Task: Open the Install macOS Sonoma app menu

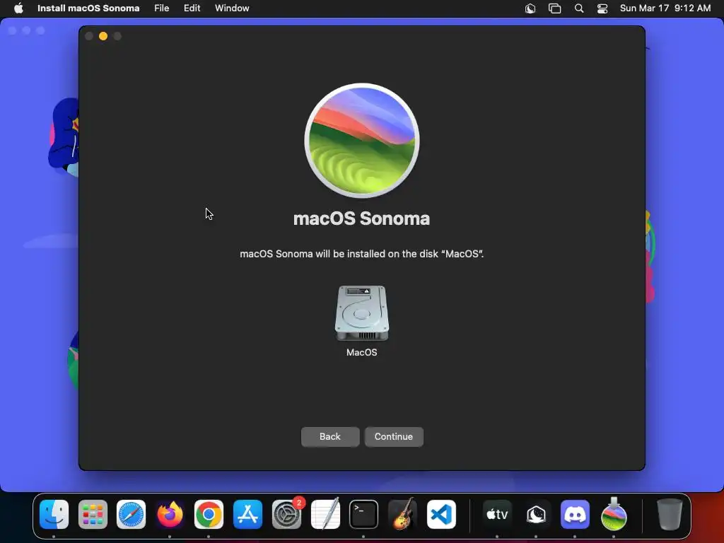Action: 88,8
